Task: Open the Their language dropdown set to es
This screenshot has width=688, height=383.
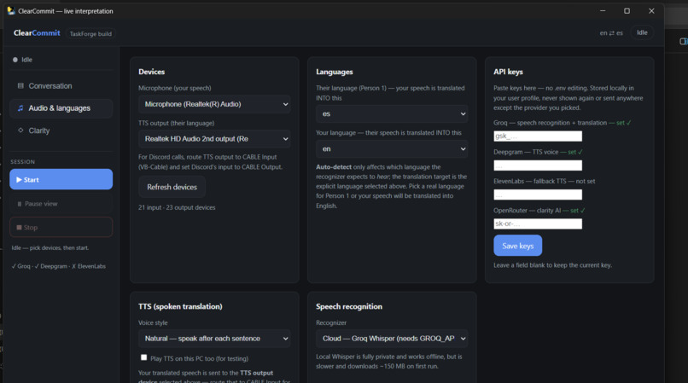Action: (x=392, y=113)
